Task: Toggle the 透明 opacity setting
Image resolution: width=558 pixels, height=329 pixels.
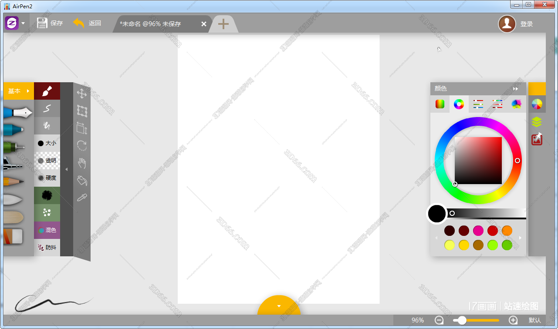Action: click(x=47, y=161)
